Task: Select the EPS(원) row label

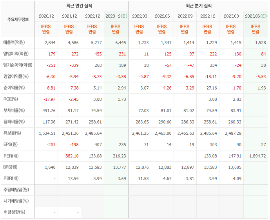Action: coord(11,145)
